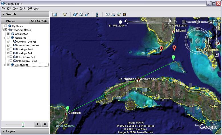Collapse the migrant.kml tree node
Screen dimensions: 222x135
point(5,38)
